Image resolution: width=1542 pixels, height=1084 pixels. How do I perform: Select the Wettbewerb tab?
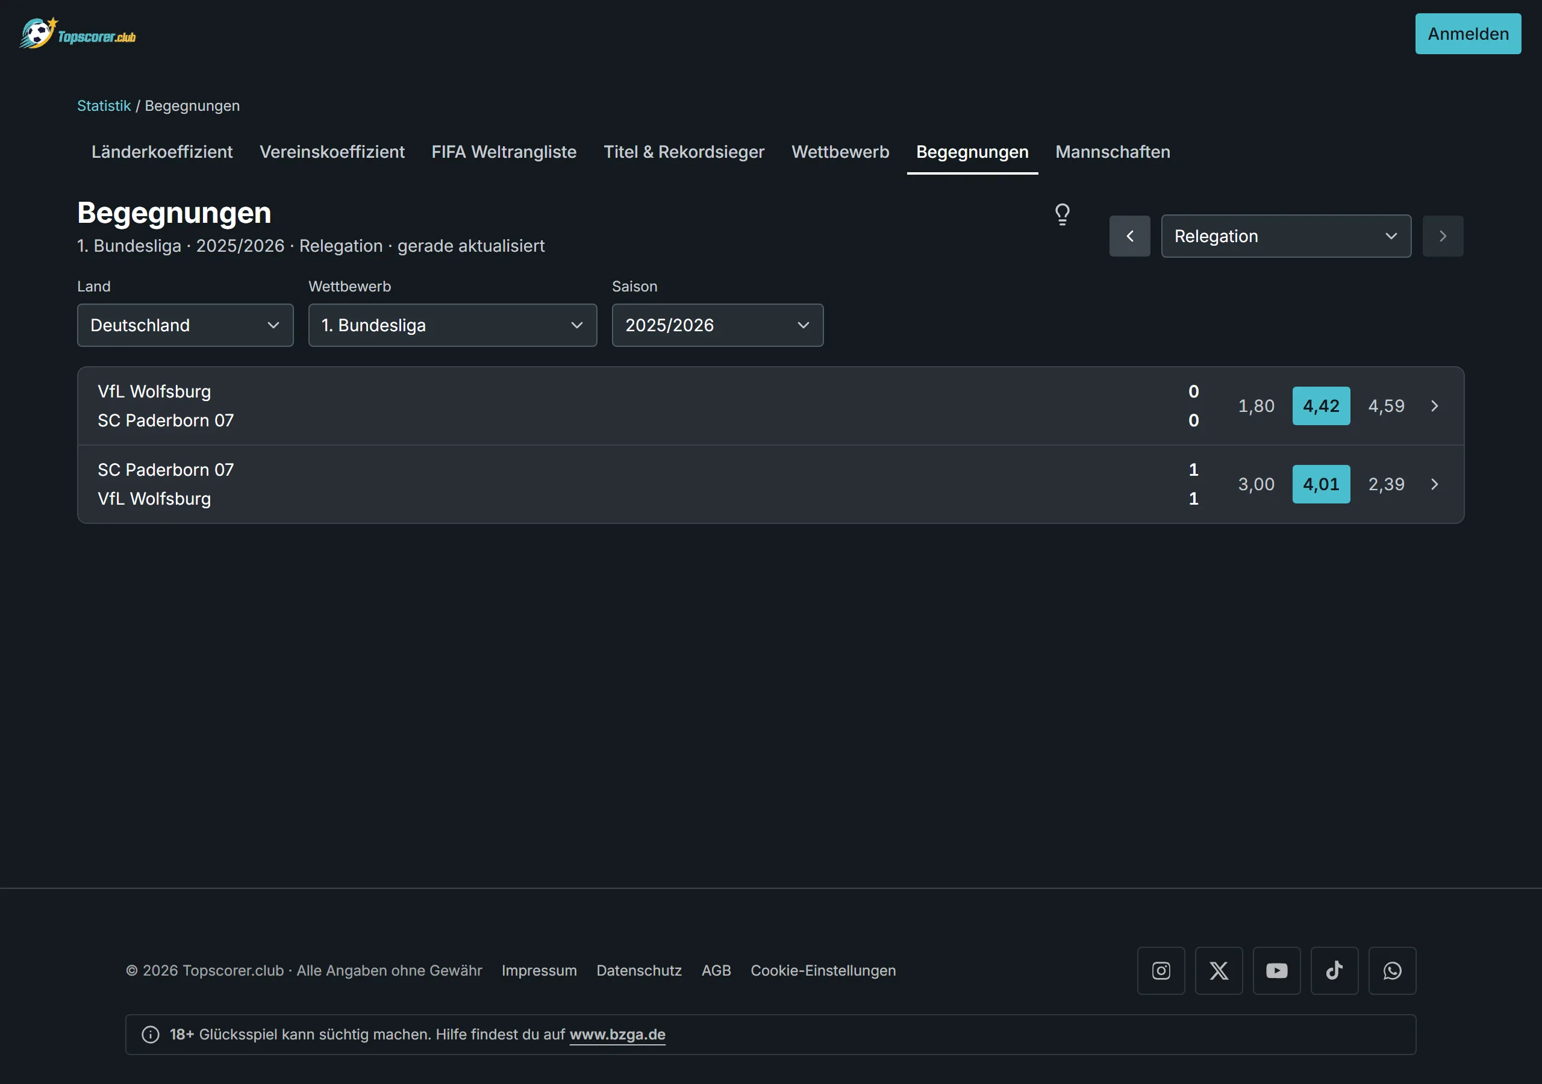pyautogui.click(x=840, y=152)
